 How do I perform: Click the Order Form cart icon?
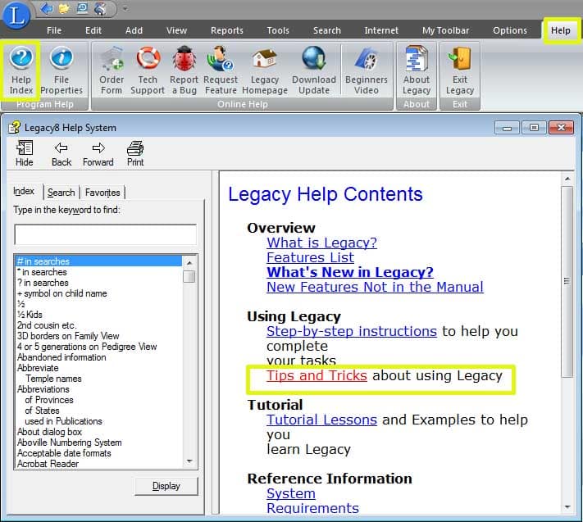(112, 70)
